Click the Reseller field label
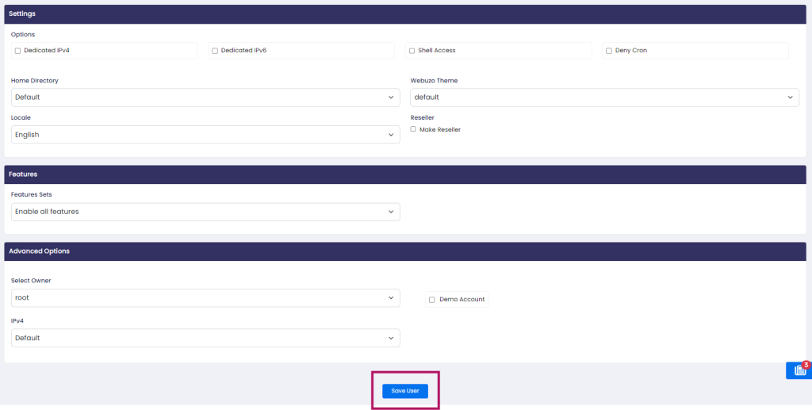 tap(422, 117)
